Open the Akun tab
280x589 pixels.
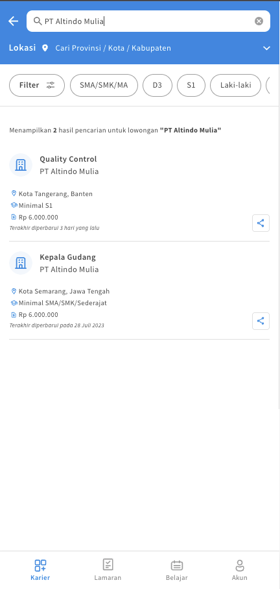(x=240, y=570)
